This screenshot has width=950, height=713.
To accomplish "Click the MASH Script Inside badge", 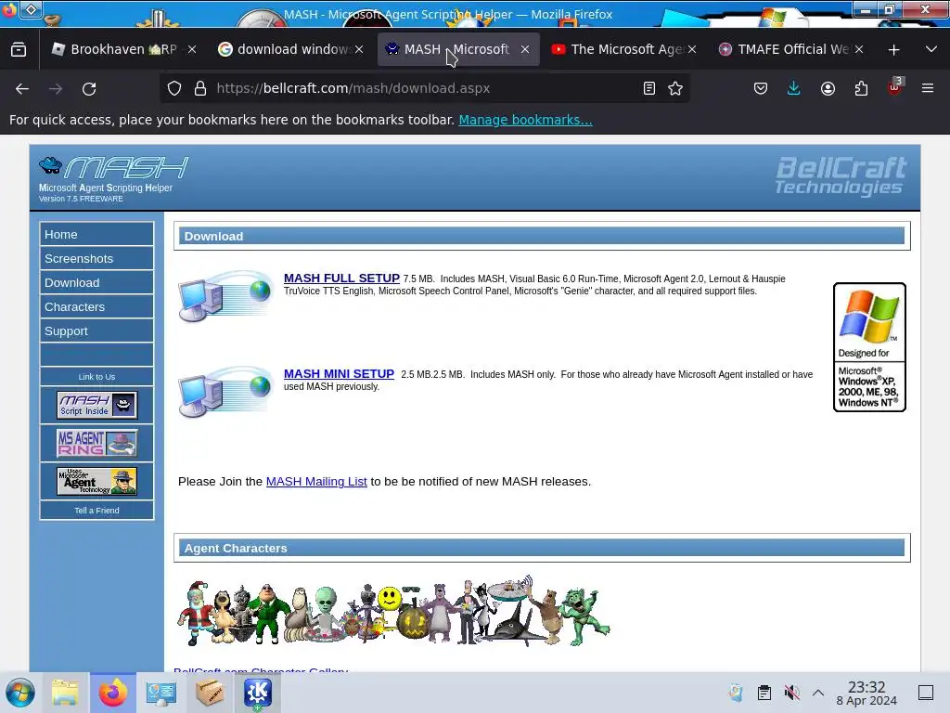I will coord(96,405).
